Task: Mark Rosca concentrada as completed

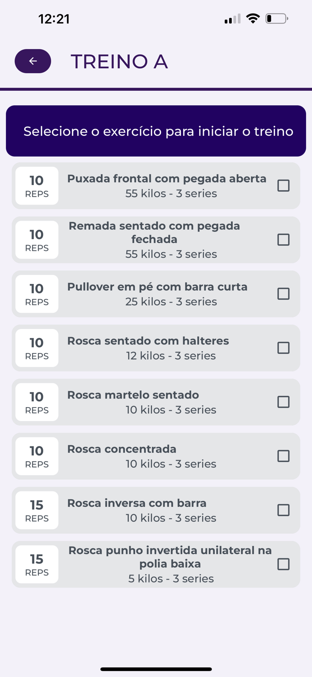Action: pyautogui.click(x=284, y=456)
